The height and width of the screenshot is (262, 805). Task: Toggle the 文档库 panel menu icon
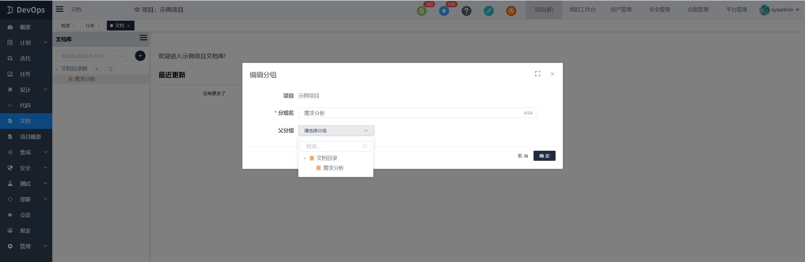(x=143, y=38)
